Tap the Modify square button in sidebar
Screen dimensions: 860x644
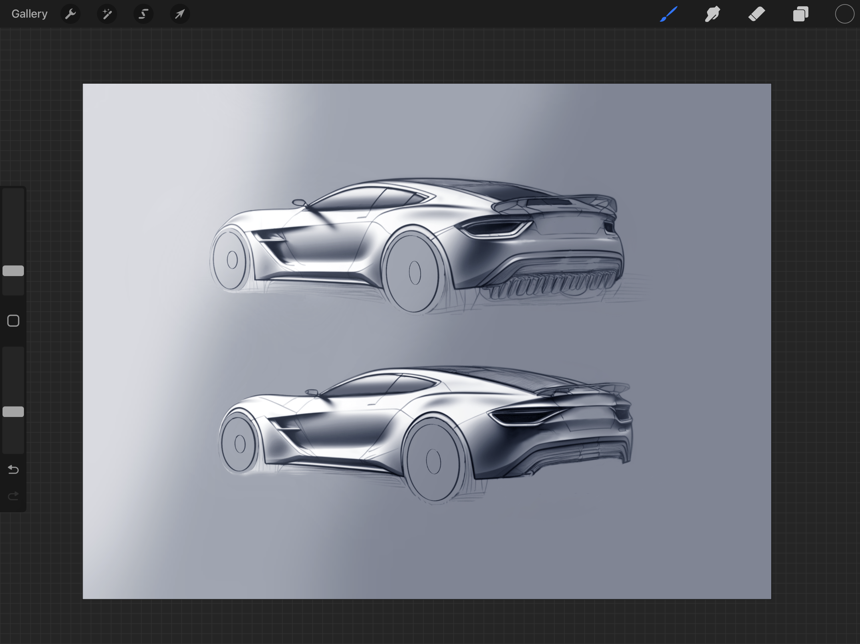(x=13, y=321)
